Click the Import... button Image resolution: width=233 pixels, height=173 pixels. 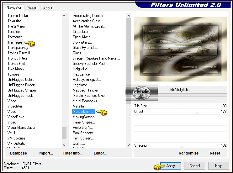coord(45,153)
